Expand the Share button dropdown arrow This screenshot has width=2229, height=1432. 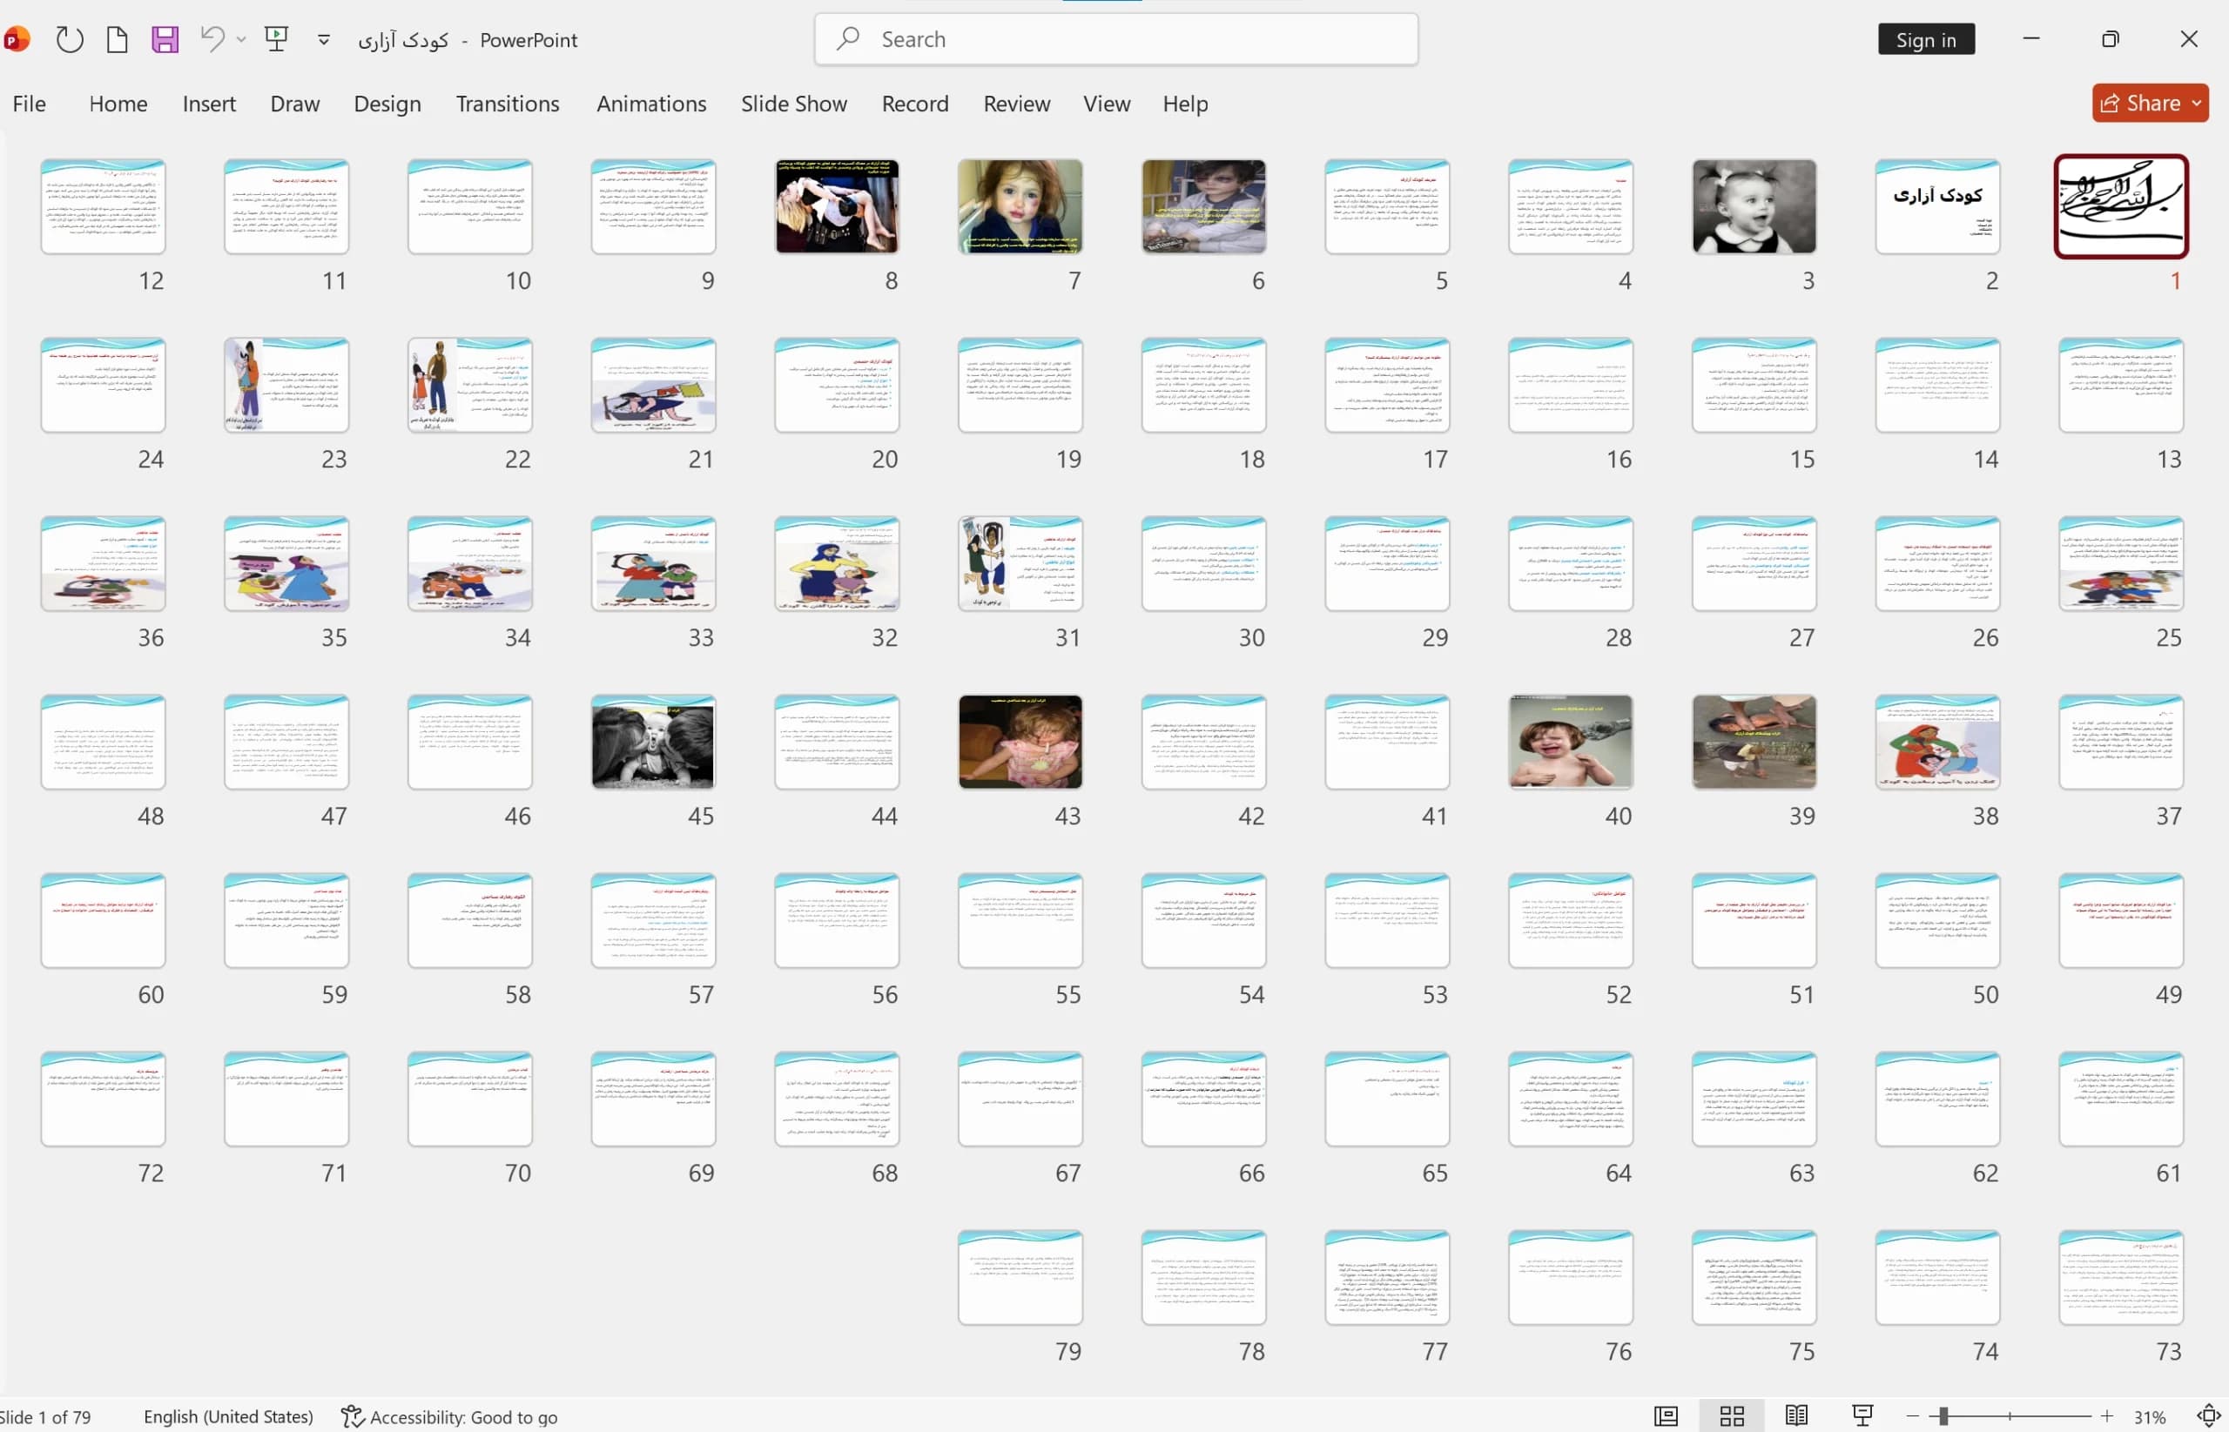click(2199, 104)
